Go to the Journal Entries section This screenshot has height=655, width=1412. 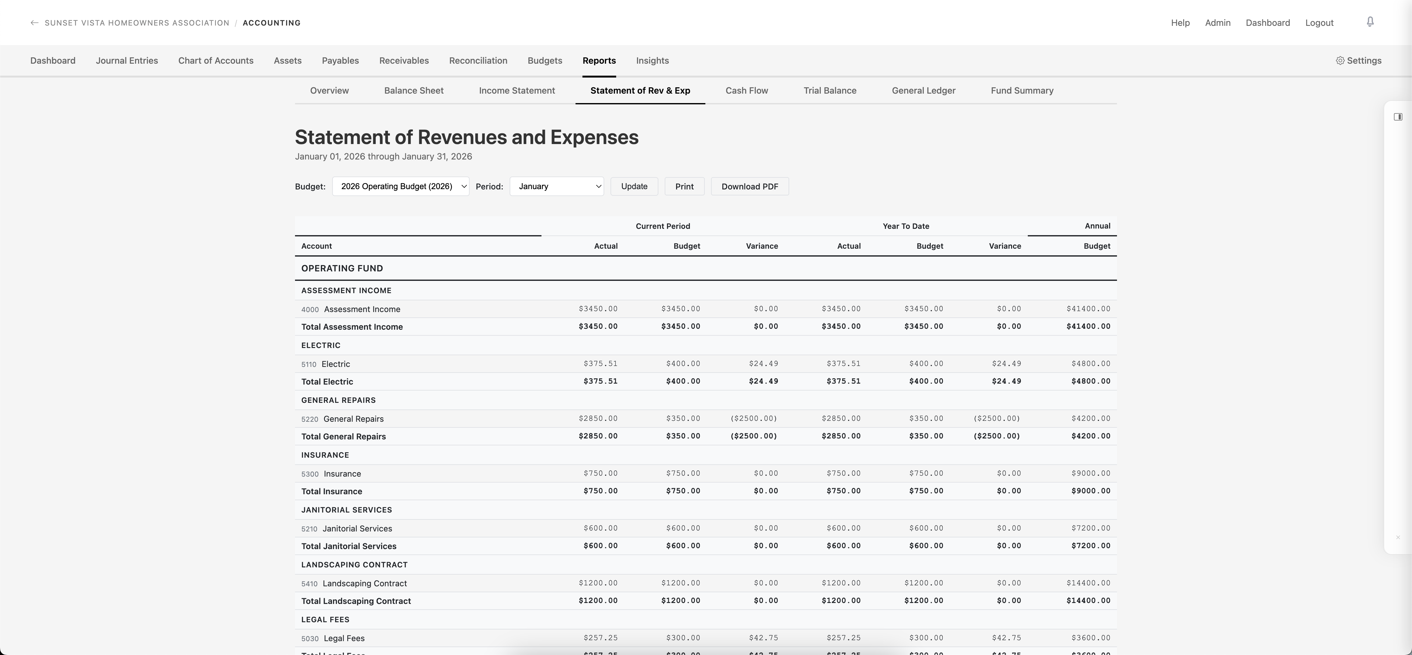[x=127, y=60]
